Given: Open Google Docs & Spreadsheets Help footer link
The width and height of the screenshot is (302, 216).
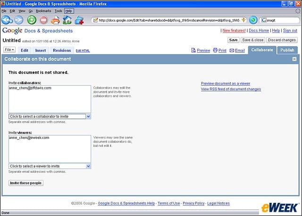Looking at the screenshot, I should pyautogui.click(x=126, y=203).
